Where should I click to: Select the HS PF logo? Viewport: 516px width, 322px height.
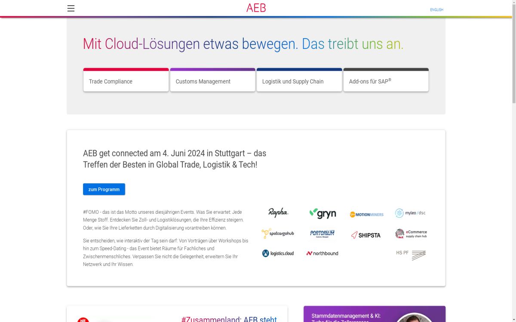coord(411,255)
